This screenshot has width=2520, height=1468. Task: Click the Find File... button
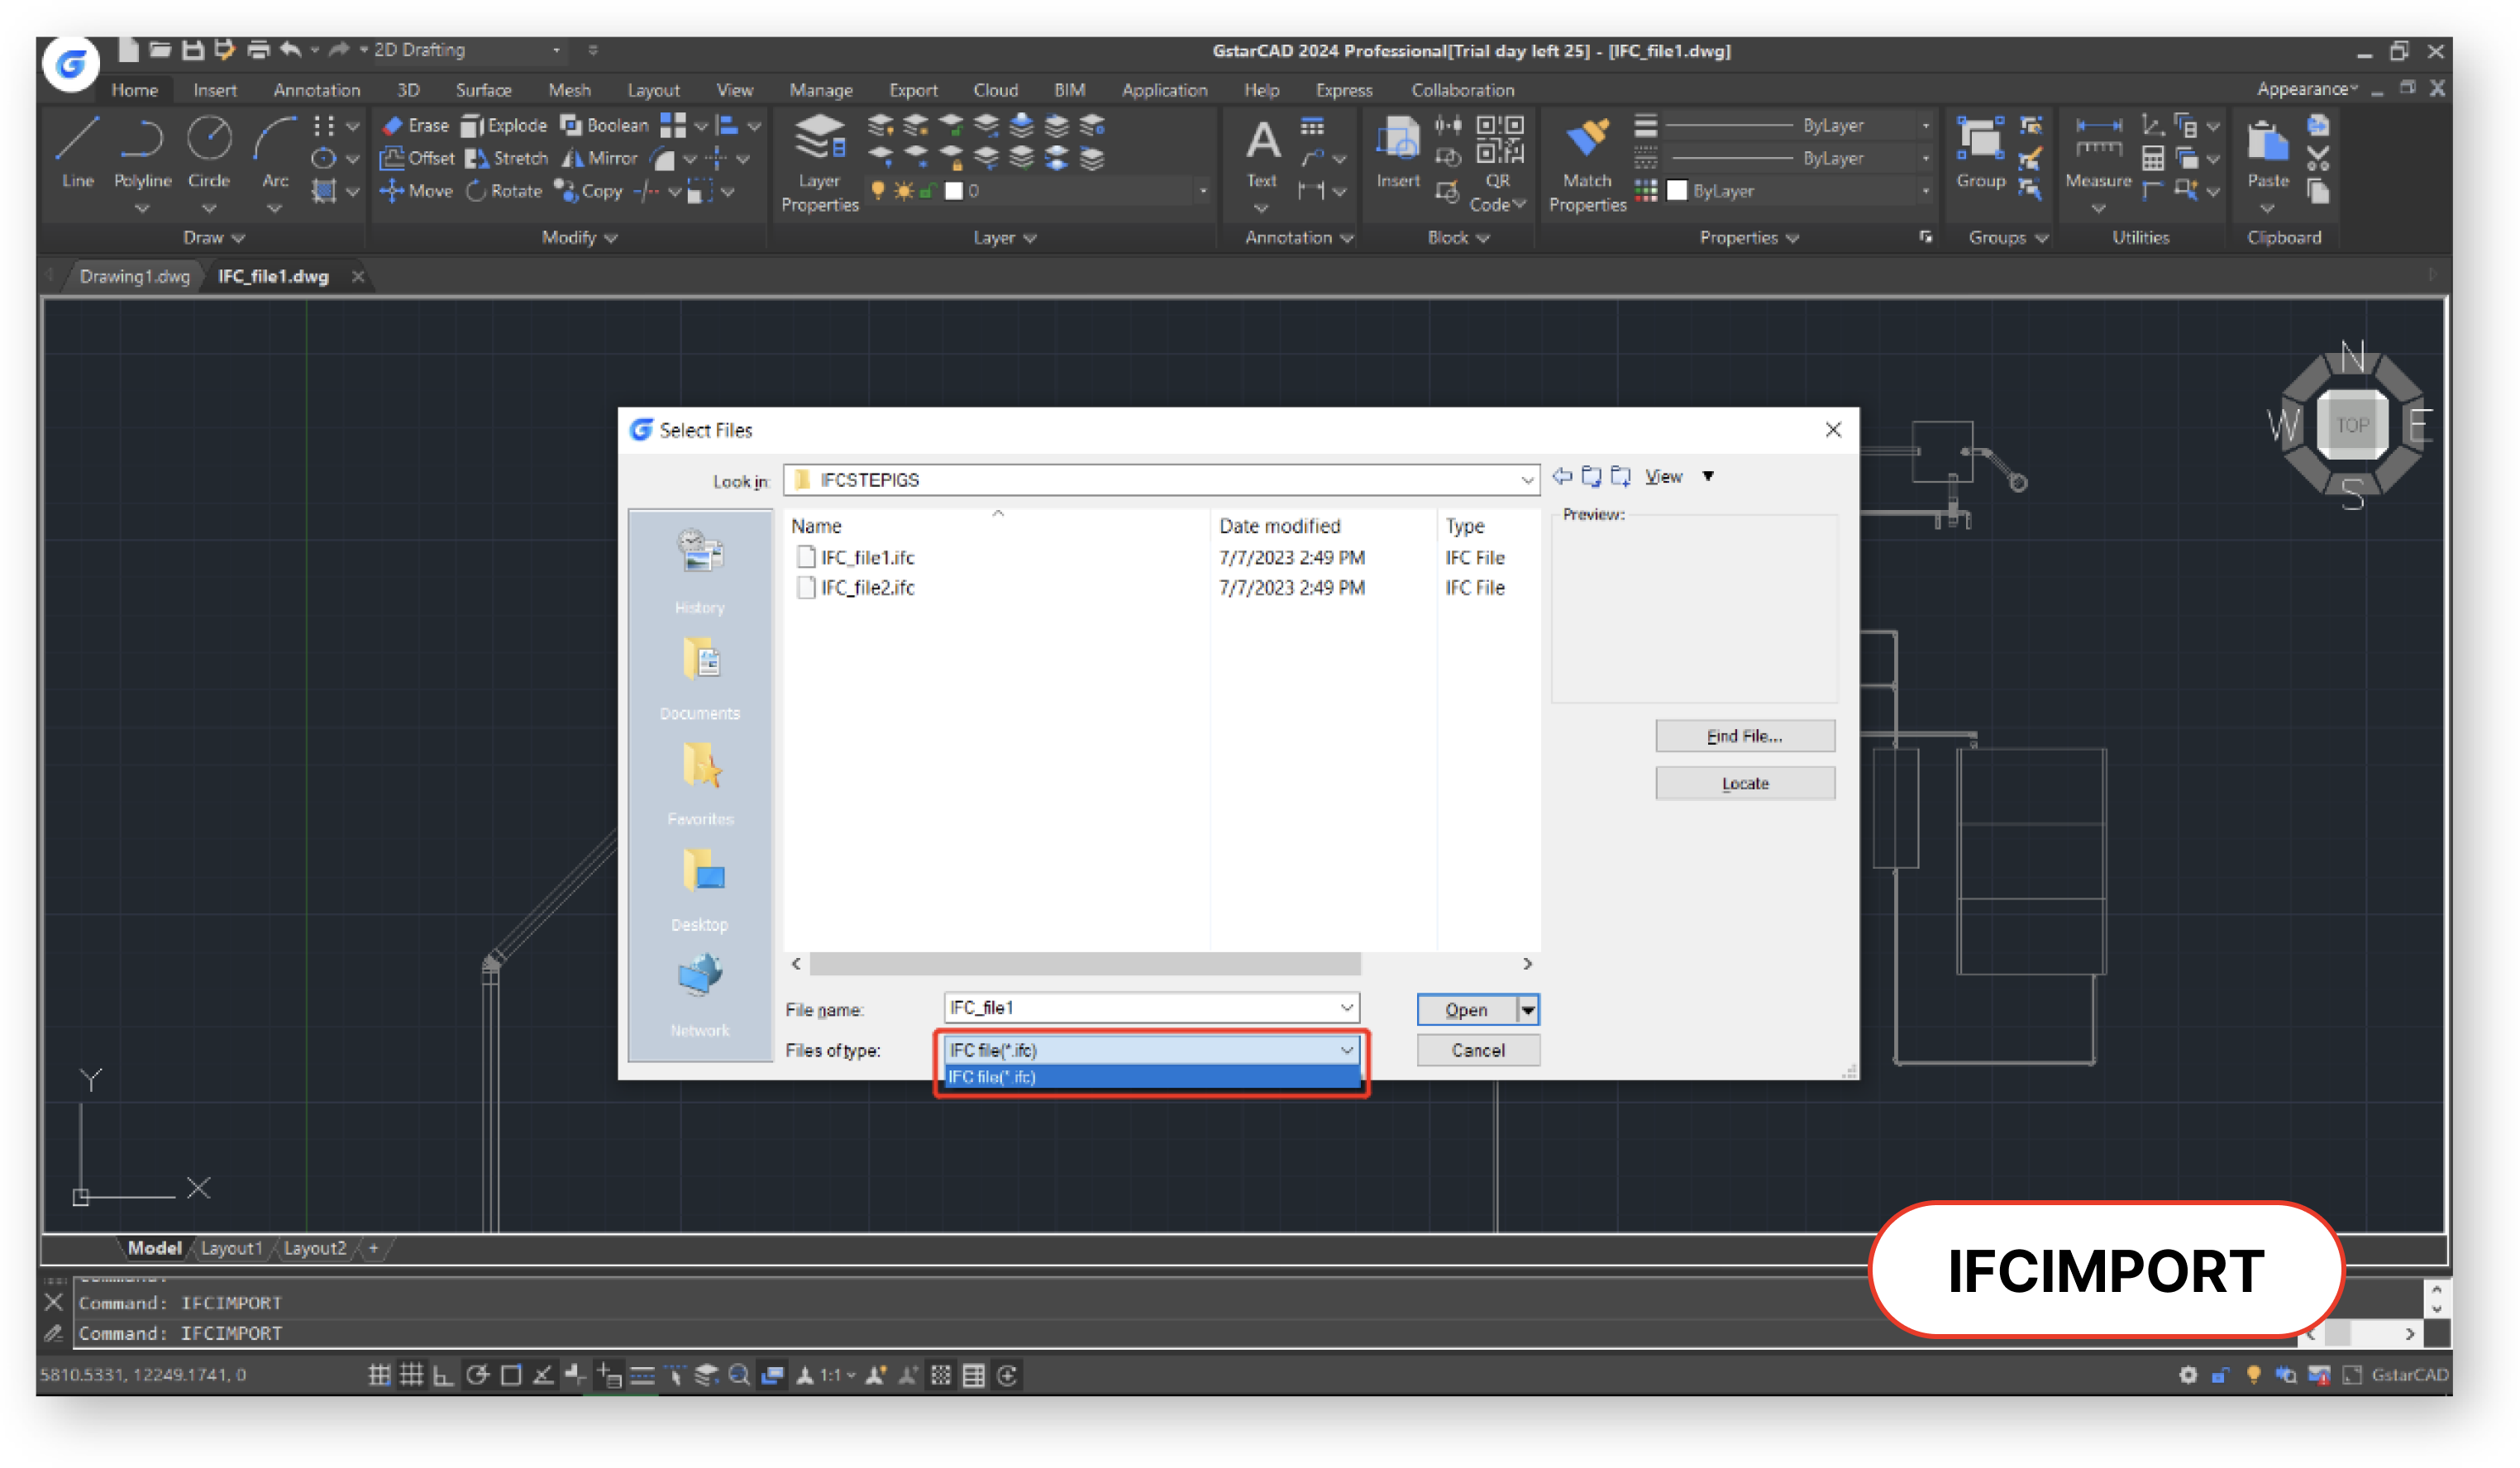[x=1745, y=736]
